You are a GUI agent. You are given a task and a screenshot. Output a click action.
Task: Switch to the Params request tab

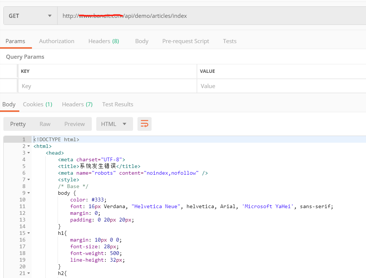15,41
